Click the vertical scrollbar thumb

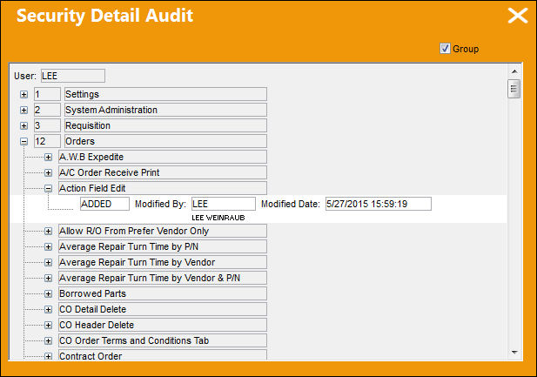tap(514, 89)
